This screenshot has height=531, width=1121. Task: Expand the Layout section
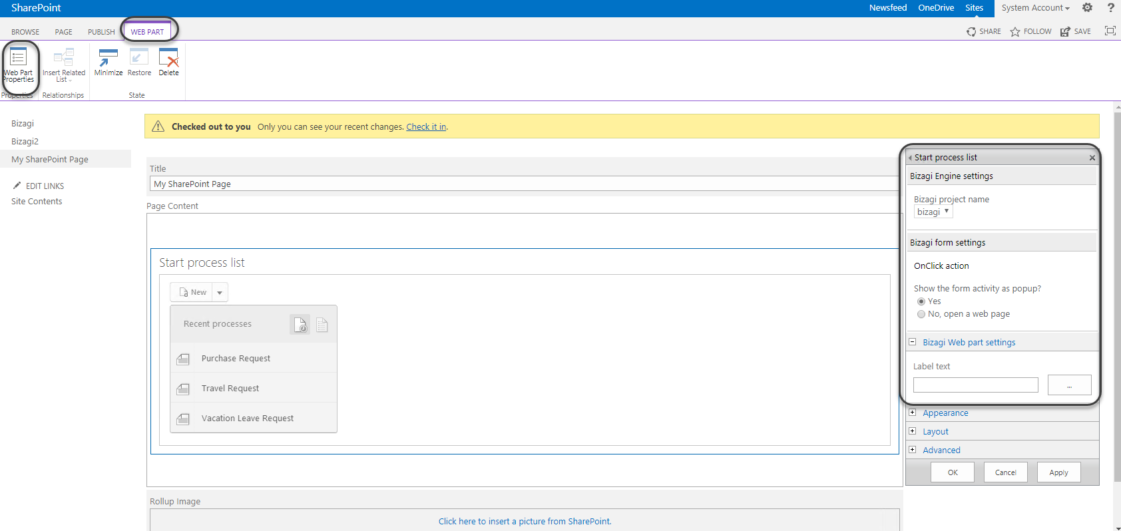point(912,431)
